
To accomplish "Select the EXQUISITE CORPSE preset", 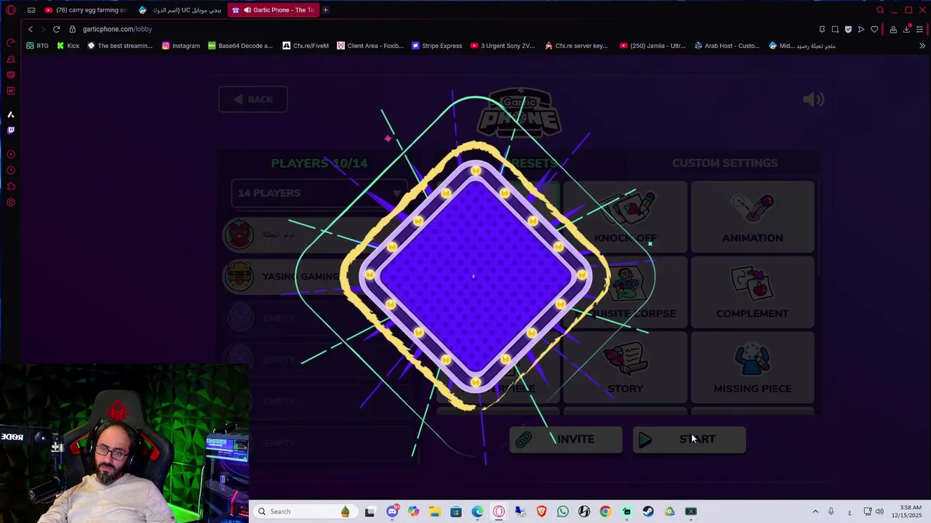I will coord(626,292).
